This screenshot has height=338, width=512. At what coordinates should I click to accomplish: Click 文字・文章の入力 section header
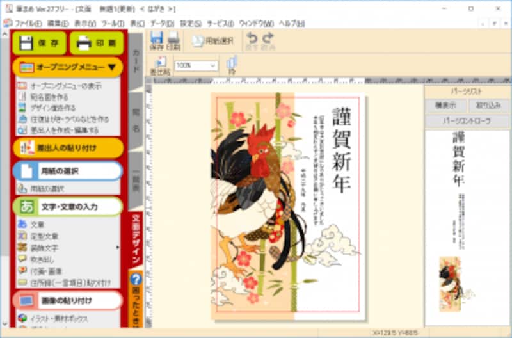click(x=68, y=206)
